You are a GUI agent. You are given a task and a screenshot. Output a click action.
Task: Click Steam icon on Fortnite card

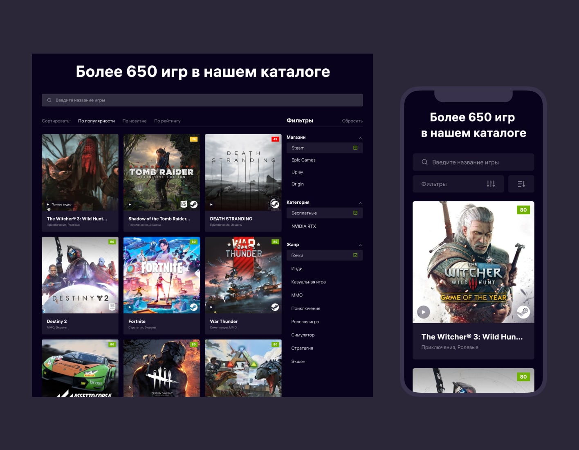point(193,307)
